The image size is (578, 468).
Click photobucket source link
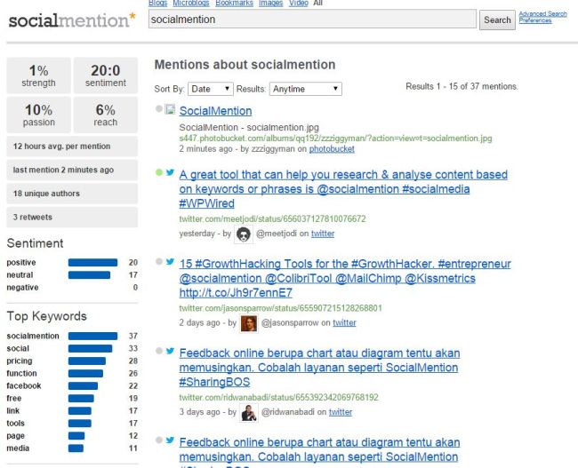pos(332,149)
